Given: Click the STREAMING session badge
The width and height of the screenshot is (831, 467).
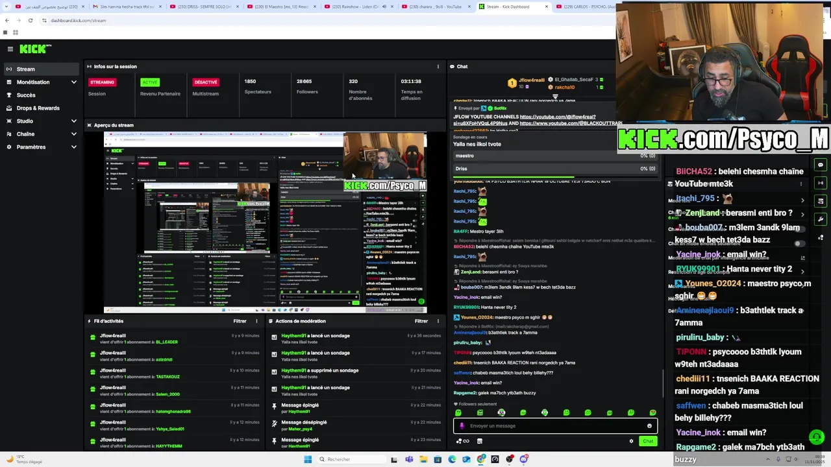Looking at the screenshot, I should [x=102, y=82].
